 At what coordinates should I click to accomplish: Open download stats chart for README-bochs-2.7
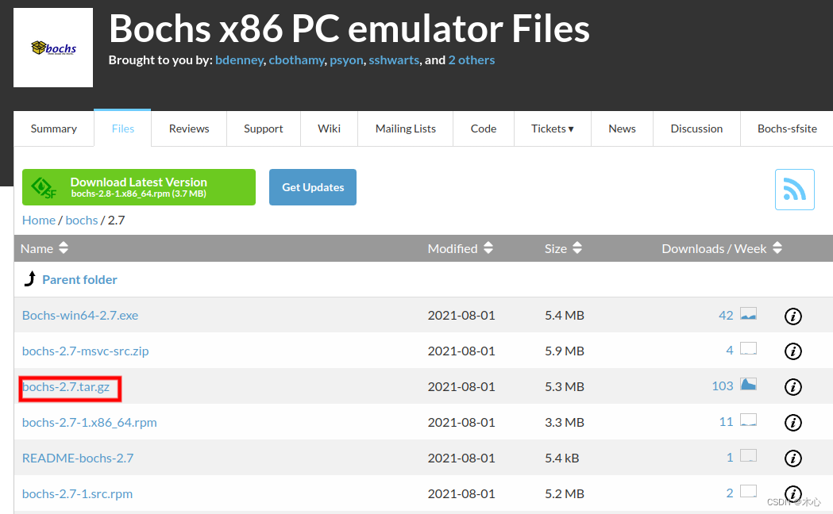[x=748, y=455]
